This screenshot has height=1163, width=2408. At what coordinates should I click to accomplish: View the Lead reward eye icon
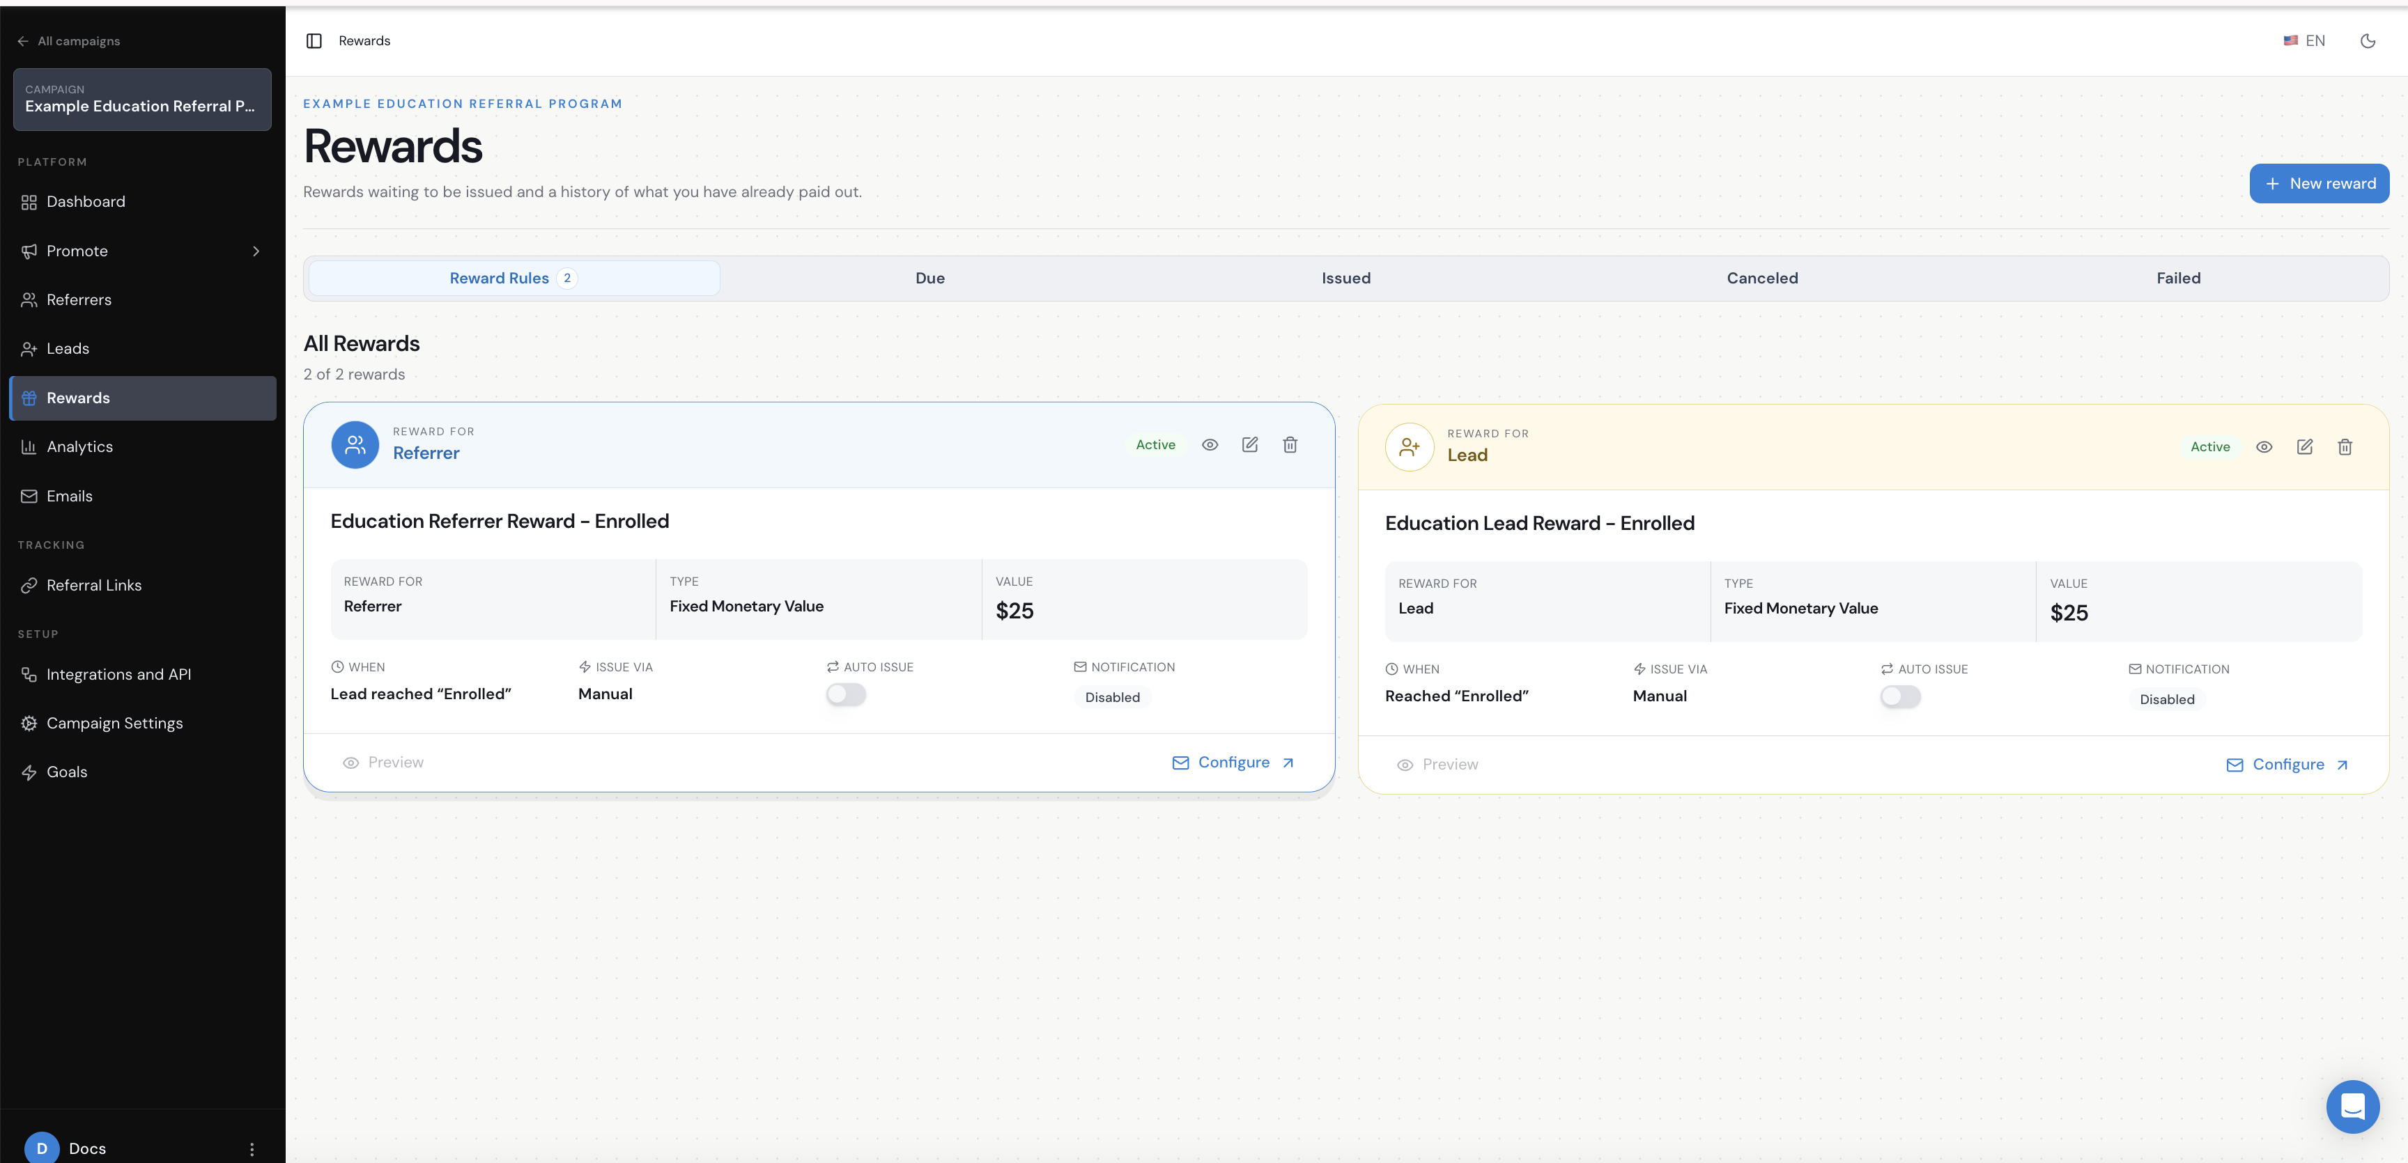pyautogui.click(x=2264, y=446)
